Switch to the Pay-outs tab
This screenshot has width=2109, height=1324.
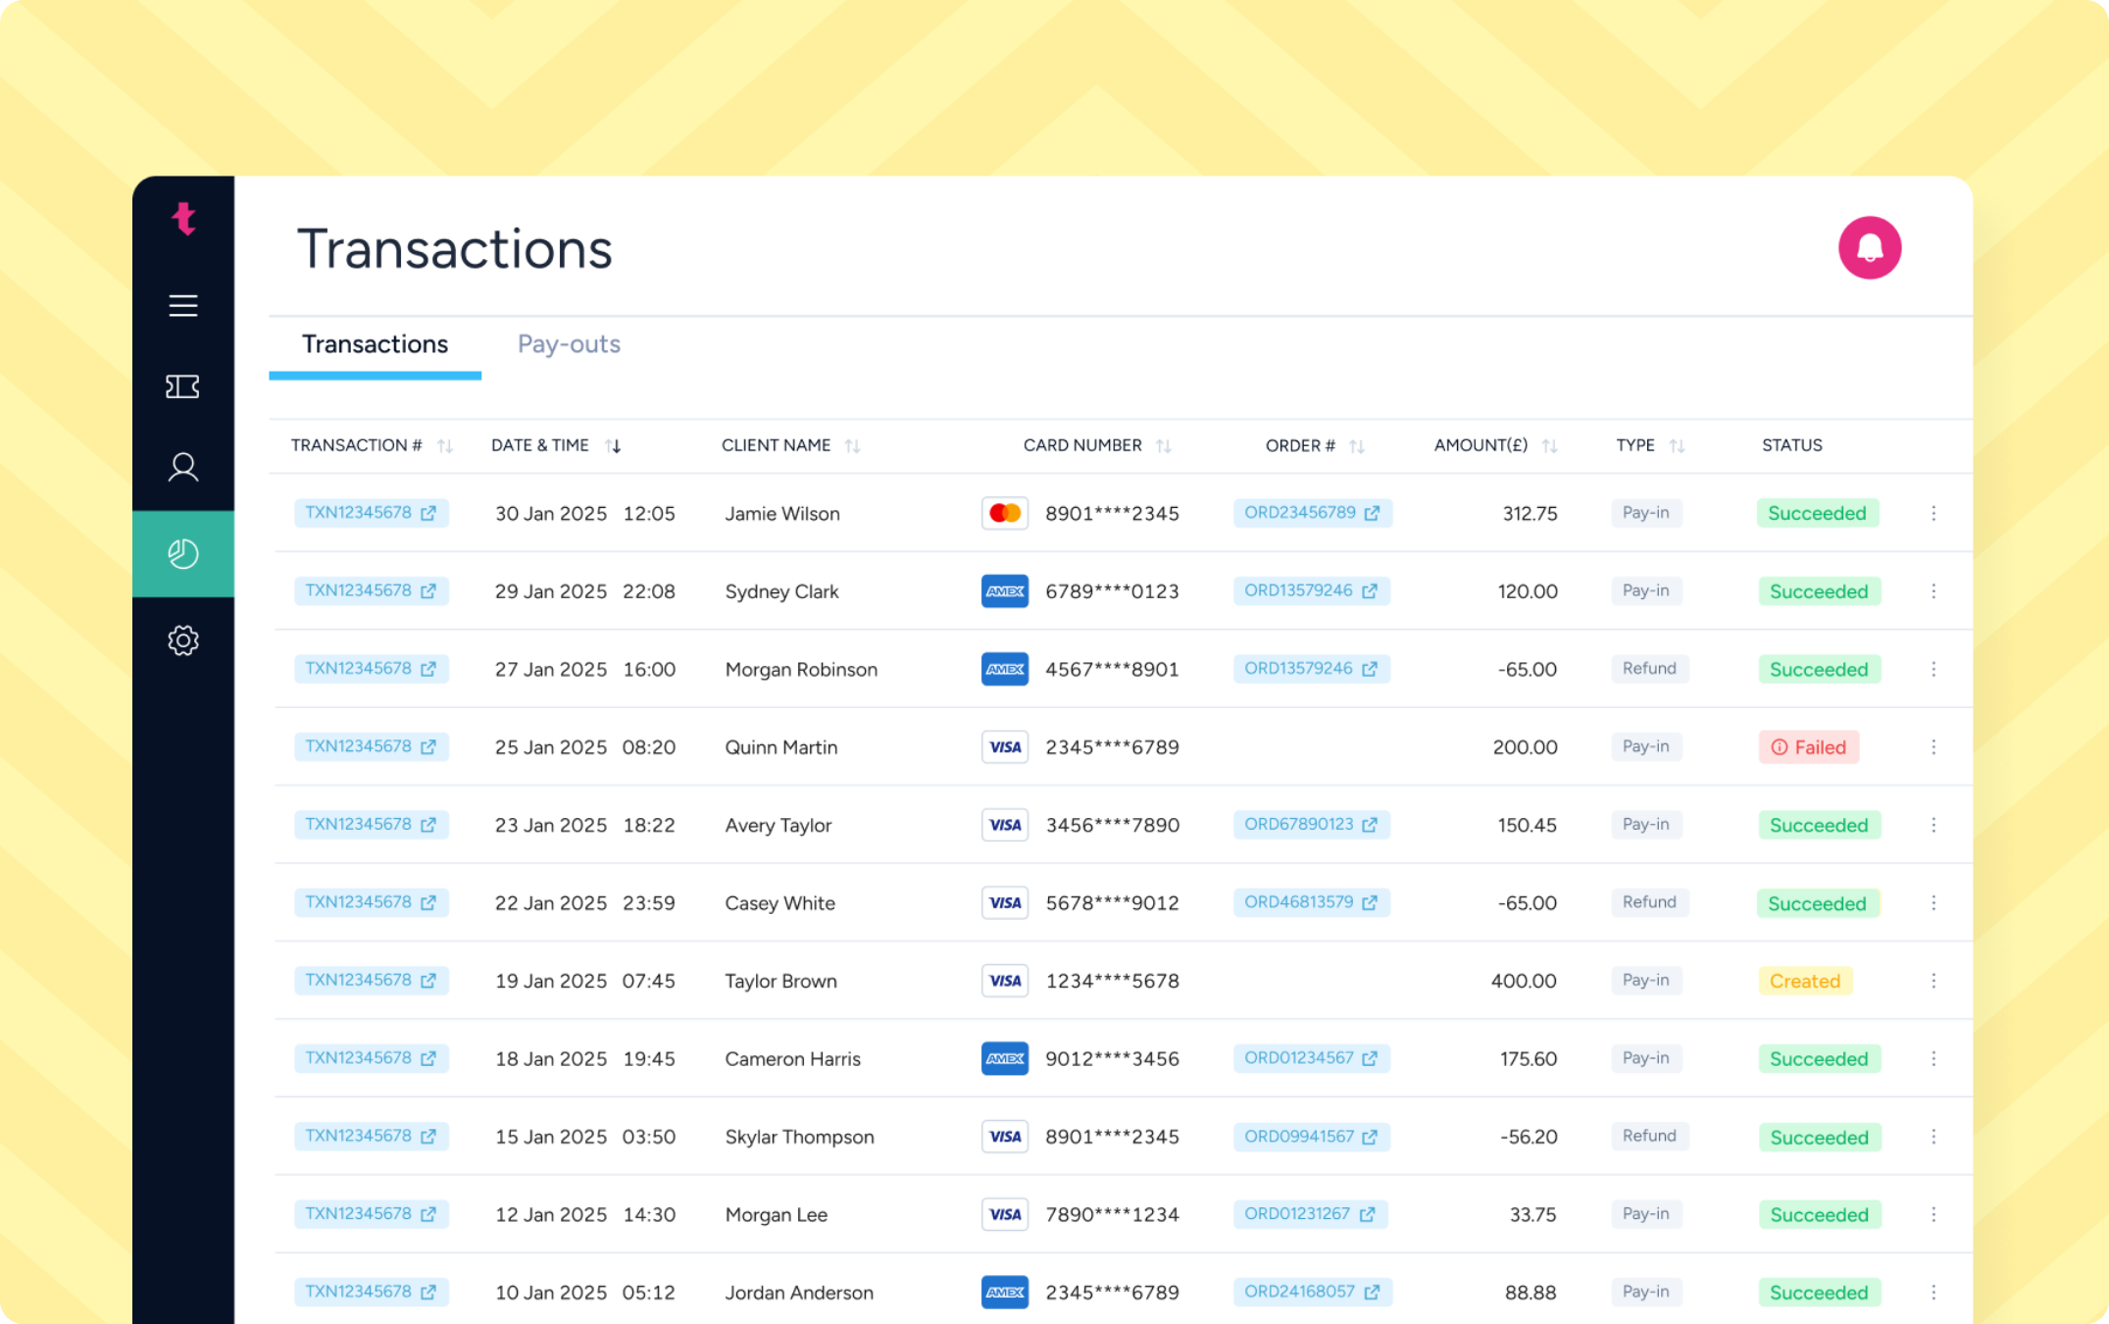coord(569,344)
